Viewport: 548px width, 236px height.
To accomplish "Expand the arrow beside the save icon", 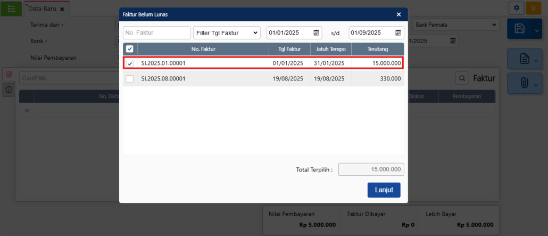I will [x=536, y=30].
